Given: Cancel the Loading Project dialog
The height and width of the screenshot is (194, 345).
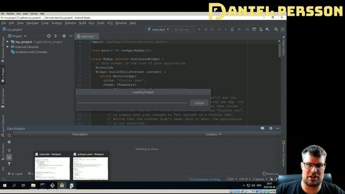Looking at the screenshot, I should point(199,103).
